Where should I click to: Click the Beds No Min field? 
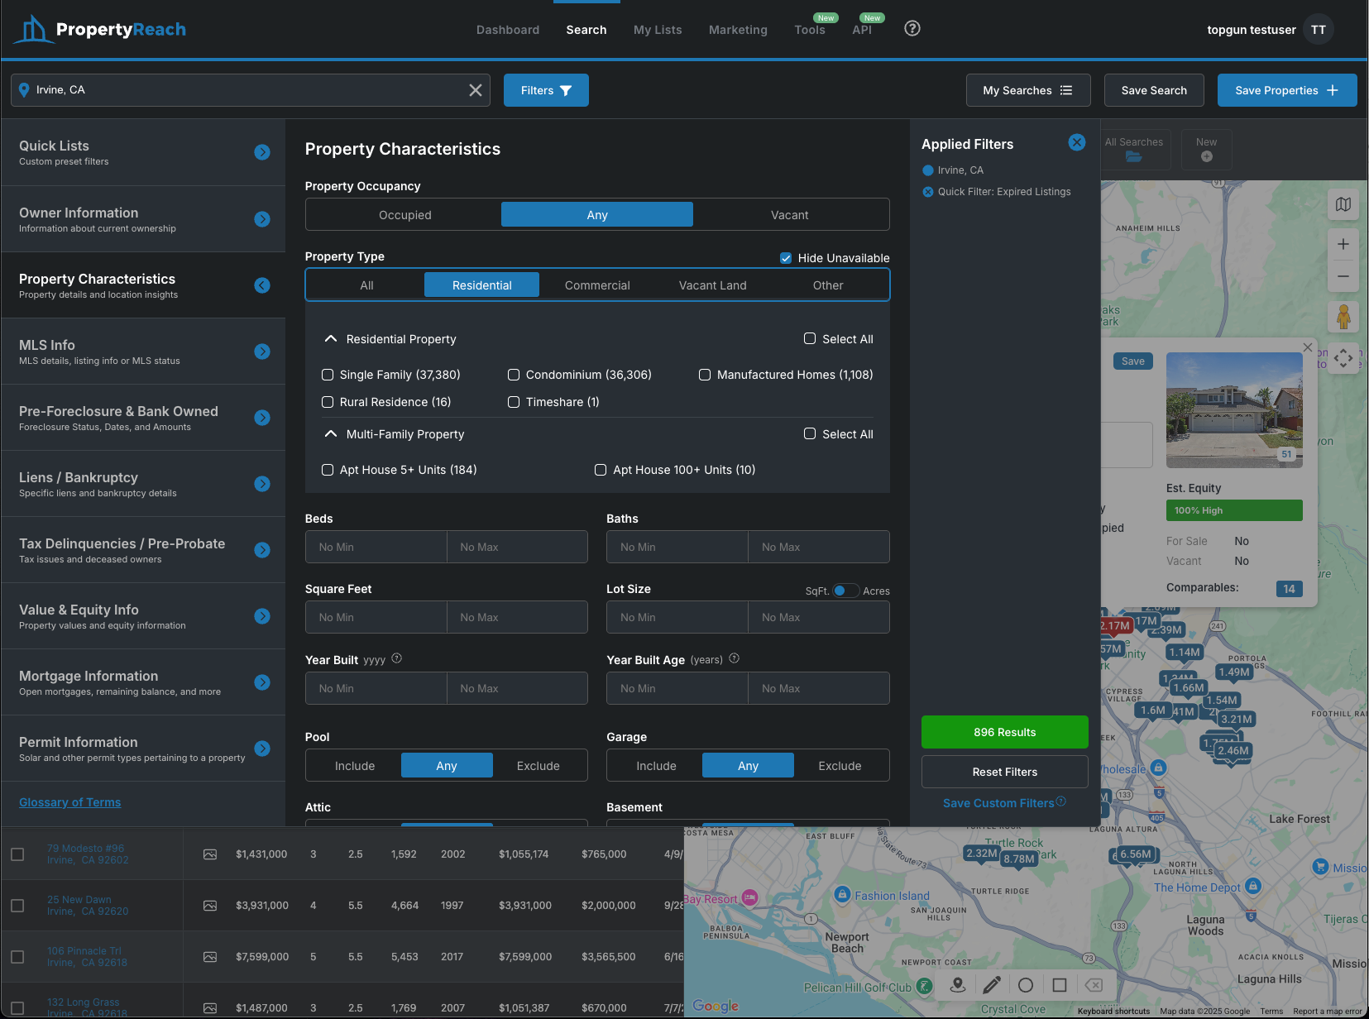tap(376, 547)
